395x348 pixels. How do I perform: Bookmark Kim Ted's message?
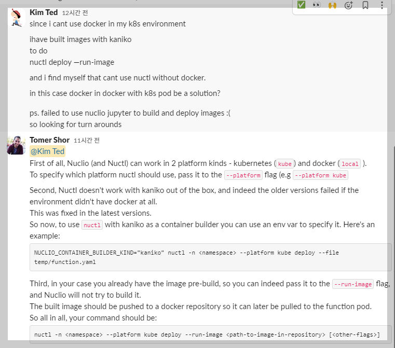365,5
